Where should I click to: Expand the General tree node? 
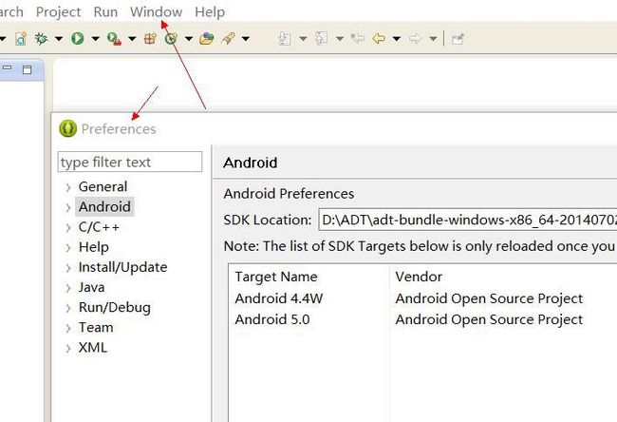click(68, 187)
